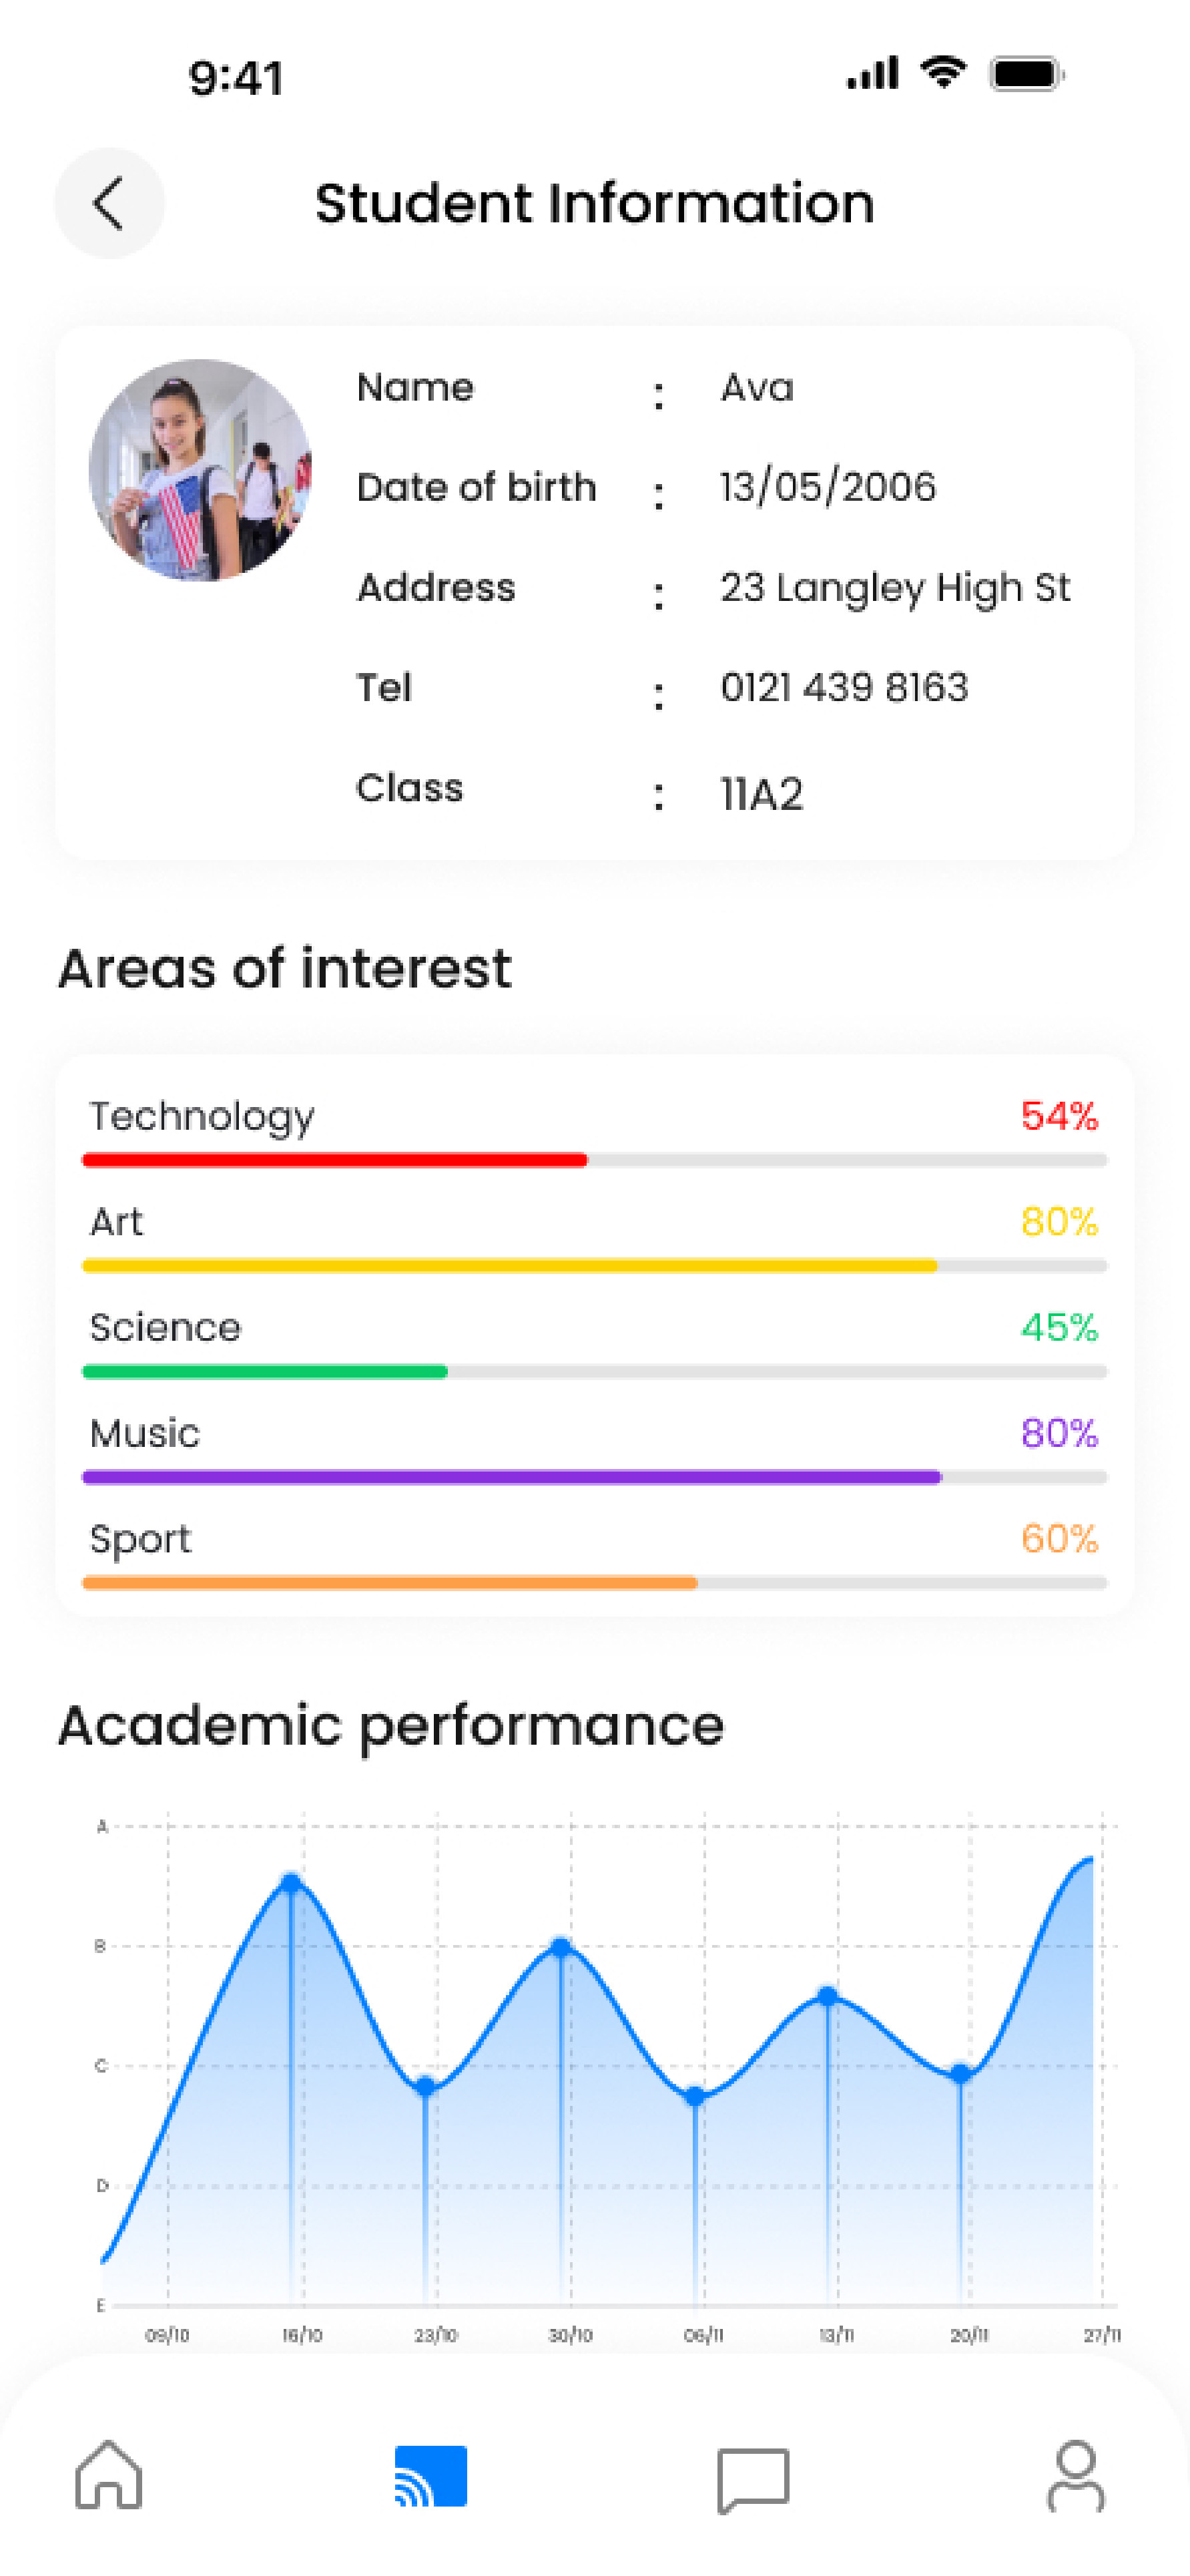The width and height of the screenshot is (1190, 2576).
Task: Select the 30/10 chart data point
Action: click(561, 1947)
